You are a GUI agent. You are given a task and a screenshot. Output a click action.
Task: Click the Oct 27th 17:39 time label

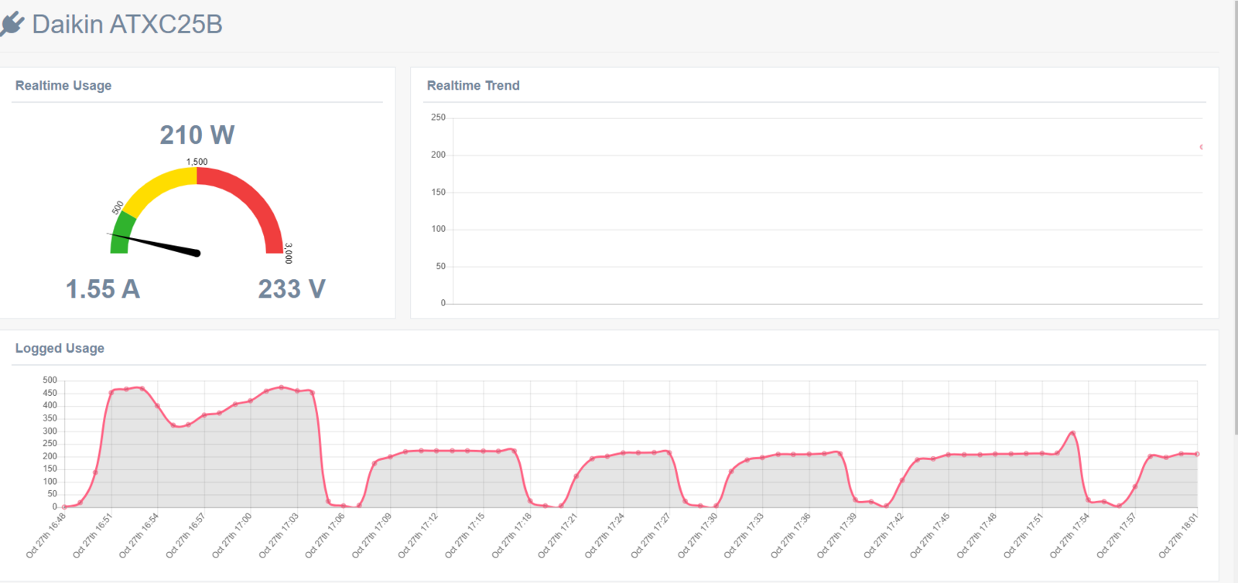pos(837,535)
